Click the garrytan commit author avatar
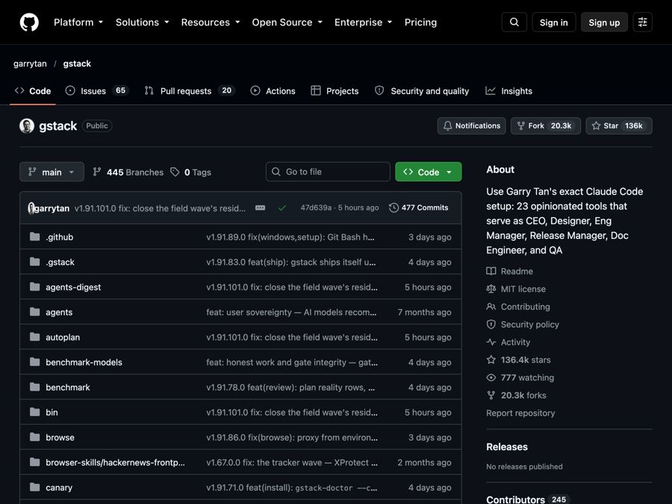This screenshot has height=504, width=672. tap(31, 208)
